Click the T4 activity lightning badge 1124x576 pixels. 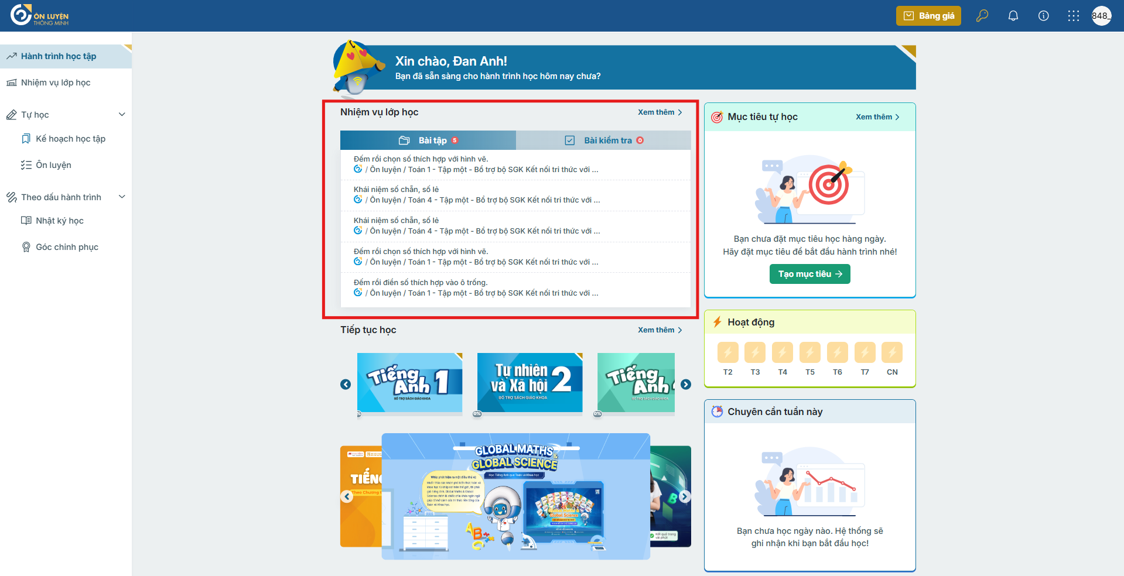(x=783, y=352)
